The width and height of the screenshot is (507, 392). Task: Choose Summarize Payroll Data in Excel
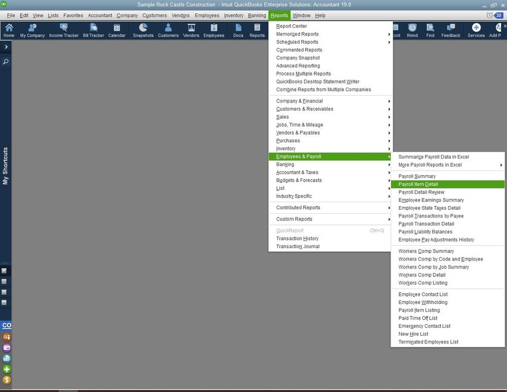tap(448, 157)
